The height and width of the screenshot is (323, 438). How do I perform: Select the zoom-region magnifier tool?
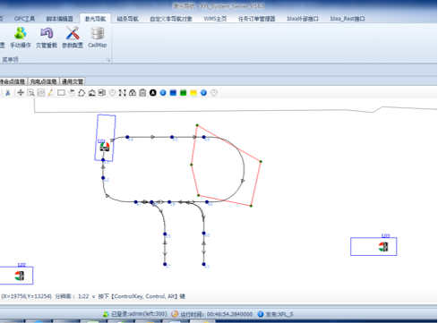(x=30, y=93)
